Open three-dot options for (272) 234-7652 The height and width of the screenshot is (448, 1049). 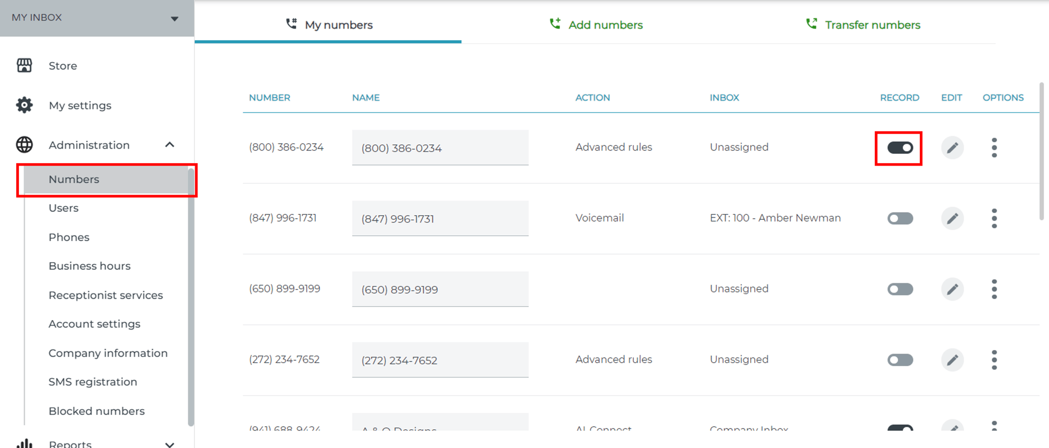[x=994, y=360]
